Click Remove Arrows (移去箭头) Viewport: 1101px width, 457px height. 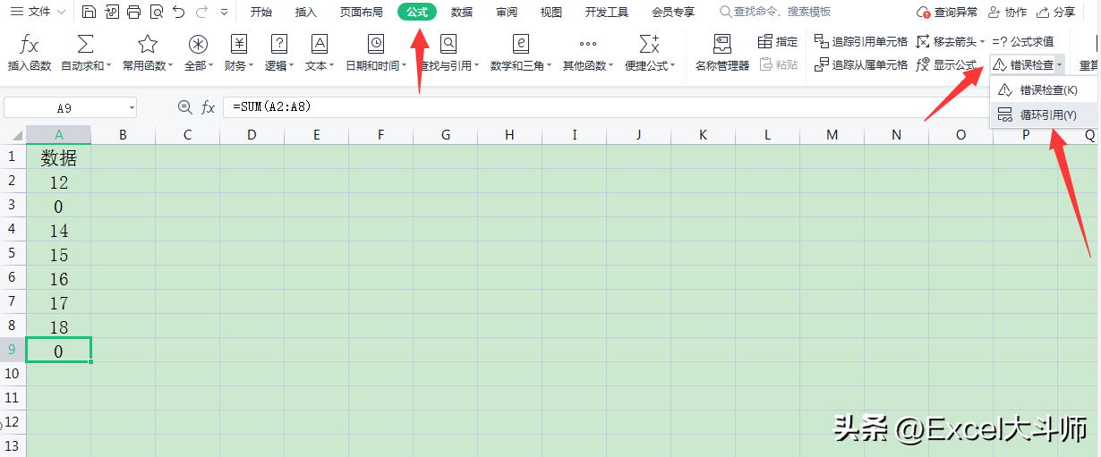(948, 41)
